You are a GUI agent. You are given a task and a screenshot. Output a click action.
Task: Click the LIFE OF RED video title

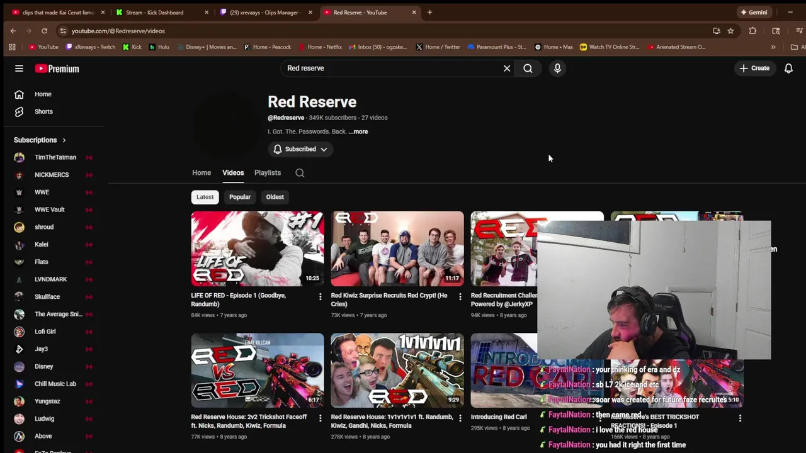(x=239, y=299)
